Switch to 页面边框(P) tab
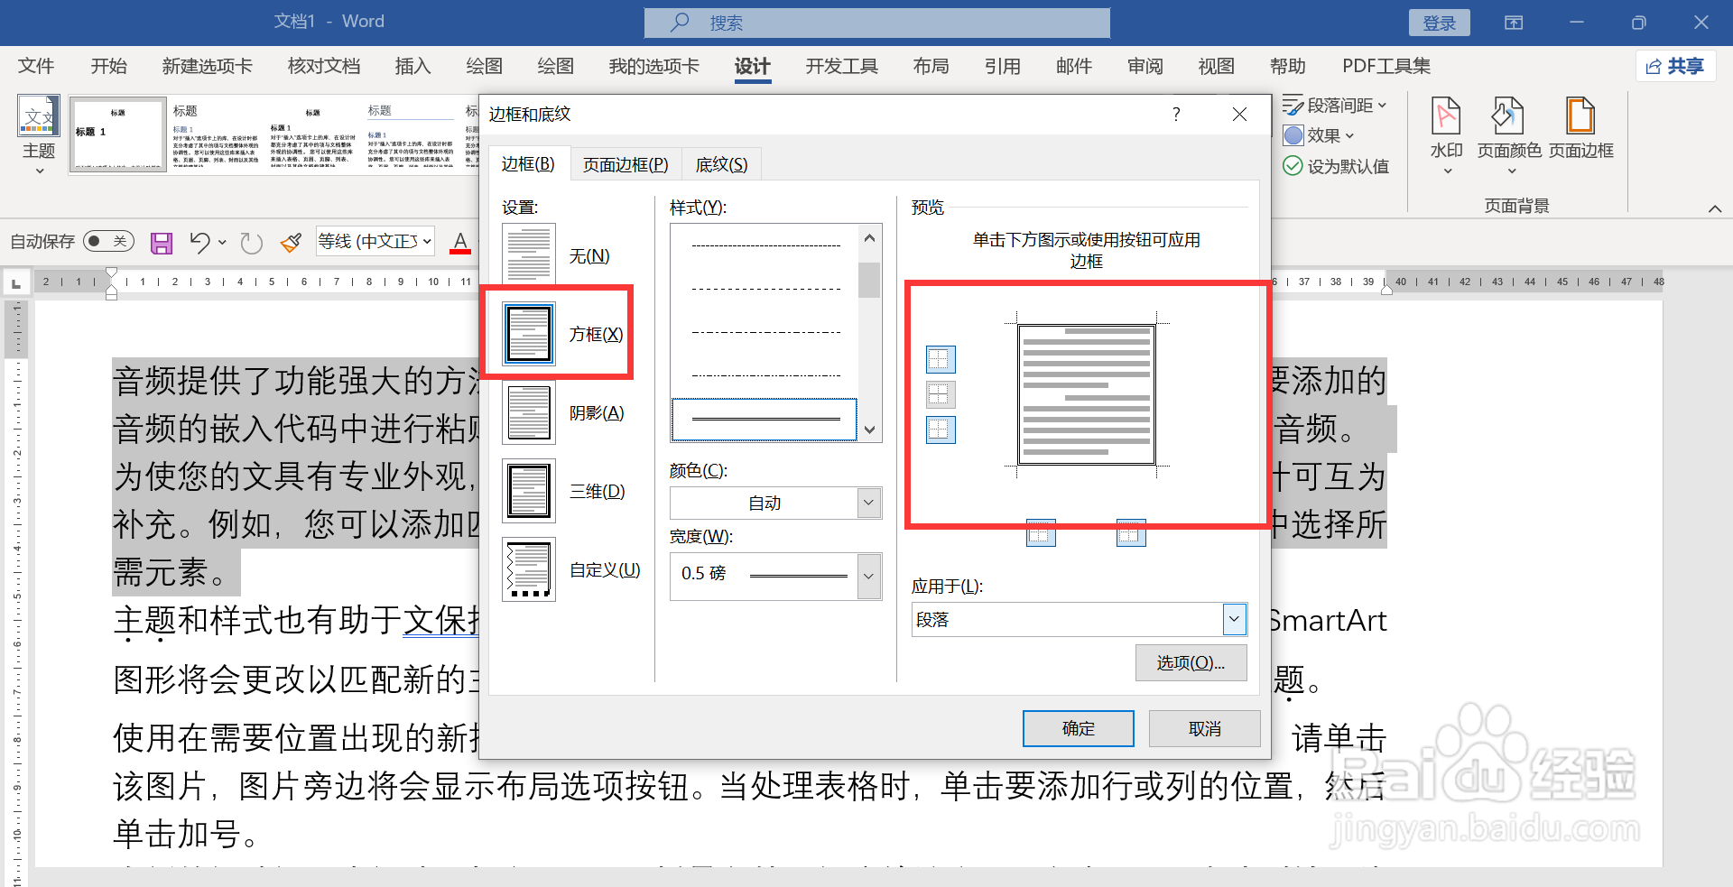 click(626, 164)
